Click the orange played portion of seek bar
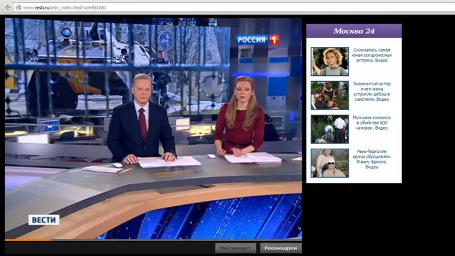Image resolution: width=455 pixels, height=256 pixels. (x=27, y=239)
